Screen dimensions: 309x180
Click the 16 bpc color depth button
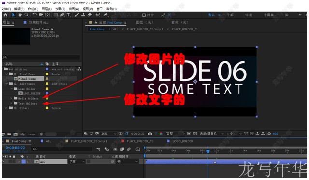[x=32, y=135]
